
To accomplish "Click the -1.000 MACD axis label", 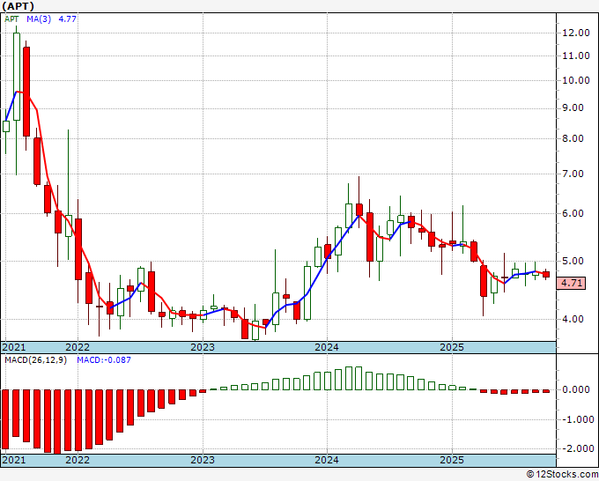I will pos(576,419).
